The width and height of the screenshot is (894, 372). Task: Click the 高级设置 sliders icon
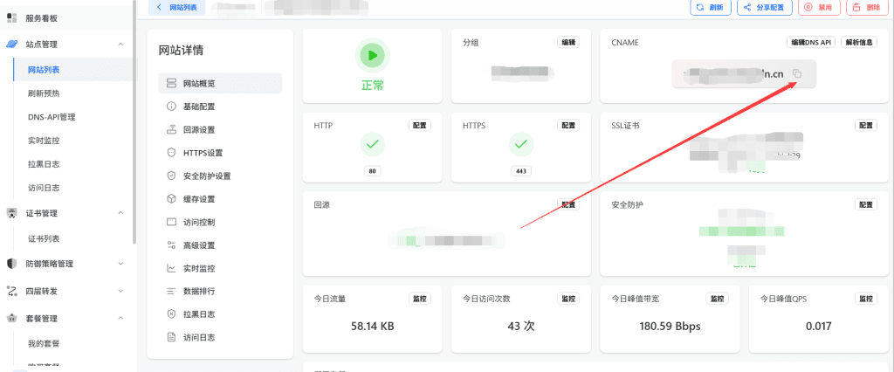[171, 245]
